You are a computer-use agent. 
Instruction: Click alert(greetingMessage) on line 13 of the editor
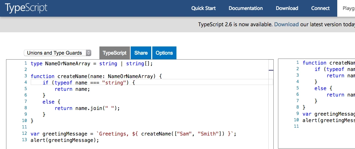(x=65, y=140)
